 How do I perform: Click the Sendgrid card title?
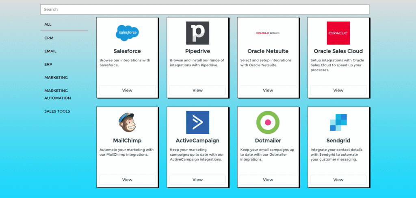pyautogui.click(x=338, y=140)
